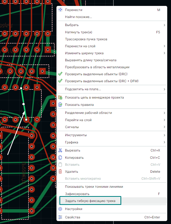171x224 pixels.
Task: Click the scissors icon for Вырезать
Action: [60, 150]
